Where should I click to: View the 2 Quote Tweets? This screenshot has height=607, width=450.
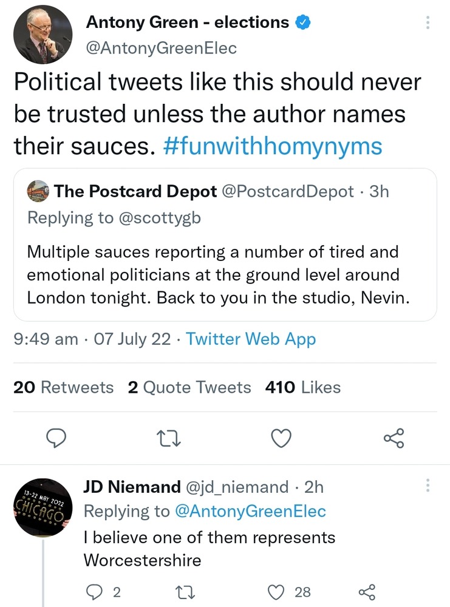click(x=189, y=387)
